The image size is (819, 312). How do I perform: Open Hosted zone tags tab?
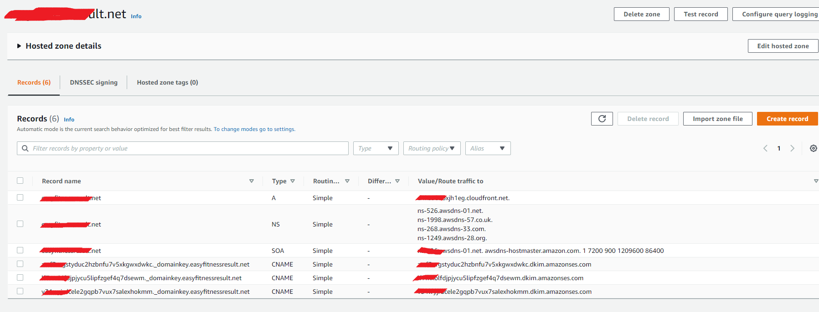click(167, 82)
